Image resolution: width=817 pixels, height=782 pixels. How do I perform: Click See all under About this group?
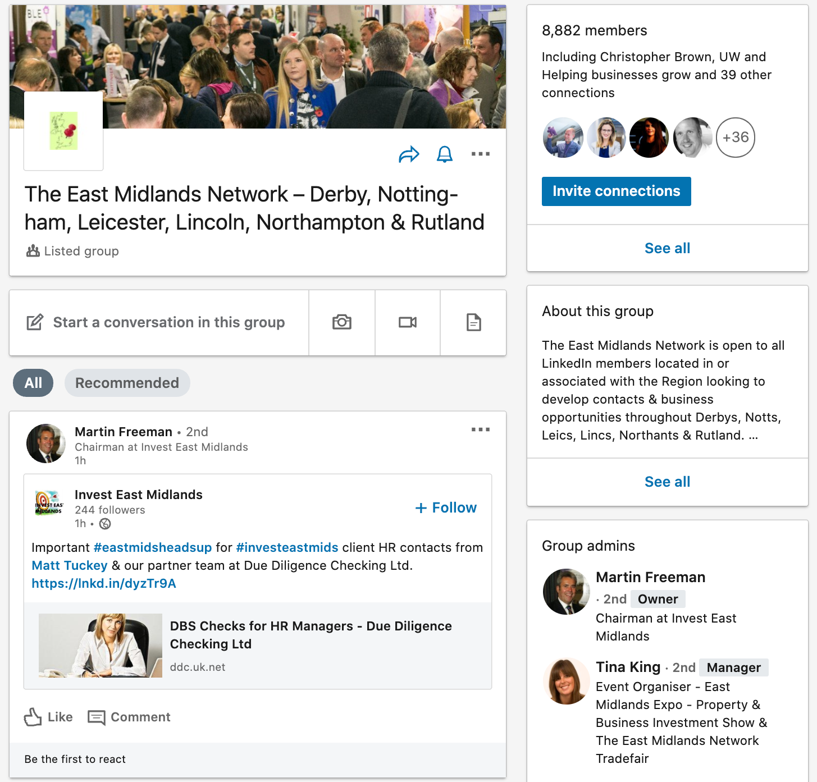pyautogui.click(x=668, y=482)
